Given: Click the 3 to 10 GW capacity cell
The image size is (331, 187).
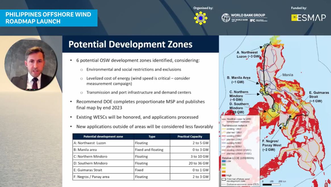Looking at the screenshot, I should [x=190, y=157].
